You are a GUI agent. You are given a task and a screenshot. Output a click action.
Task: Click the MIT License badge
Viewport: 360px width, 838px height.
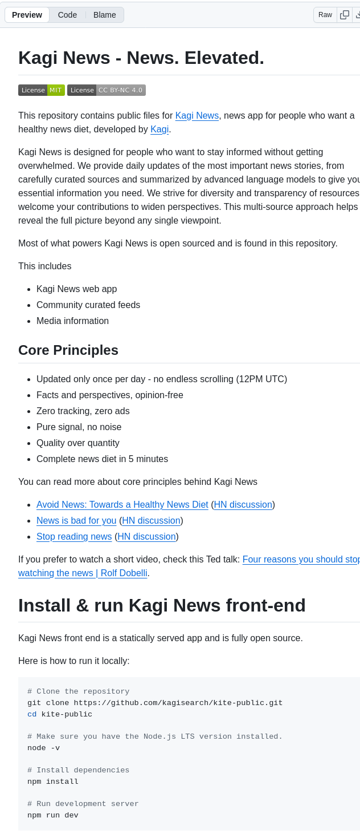point(41,90)
